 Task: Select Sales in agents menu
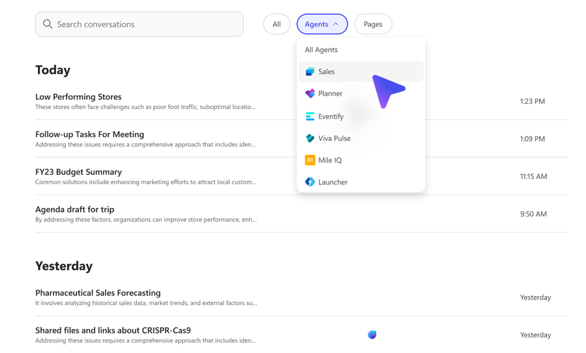(361, 71)
